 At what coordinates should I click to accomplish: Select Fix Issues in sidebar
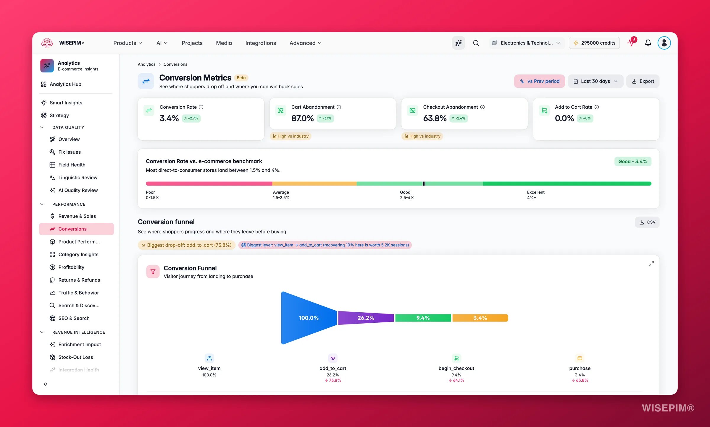pyautogui.click(x=76, y=152)
